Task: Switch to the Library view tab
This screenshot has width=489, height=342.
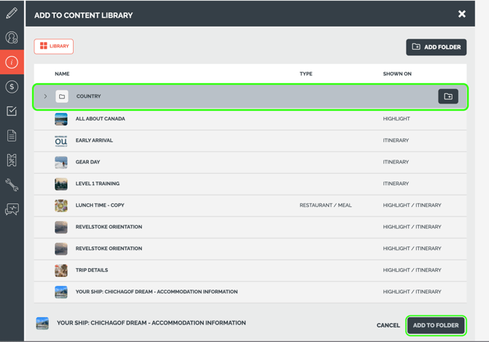Action: (x=53, y=47)
